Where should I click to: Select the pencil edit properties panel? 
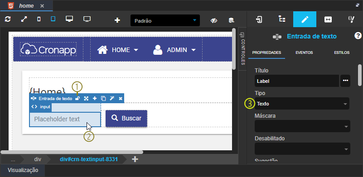click(x=305, y=19)
